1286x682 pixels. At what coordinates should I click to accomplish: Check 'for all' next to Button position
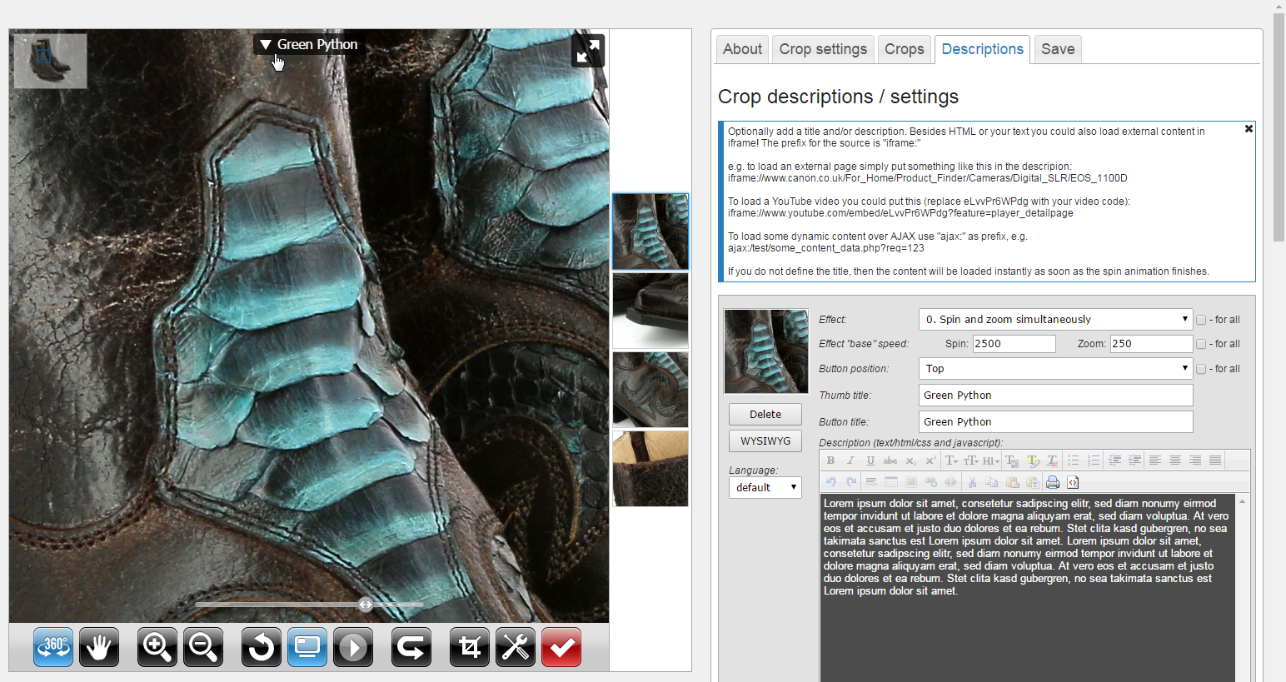(1201, 369)
